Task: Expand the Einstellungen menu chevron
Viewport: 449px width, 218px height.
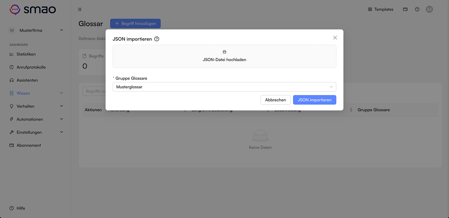Action: point(62,132)
